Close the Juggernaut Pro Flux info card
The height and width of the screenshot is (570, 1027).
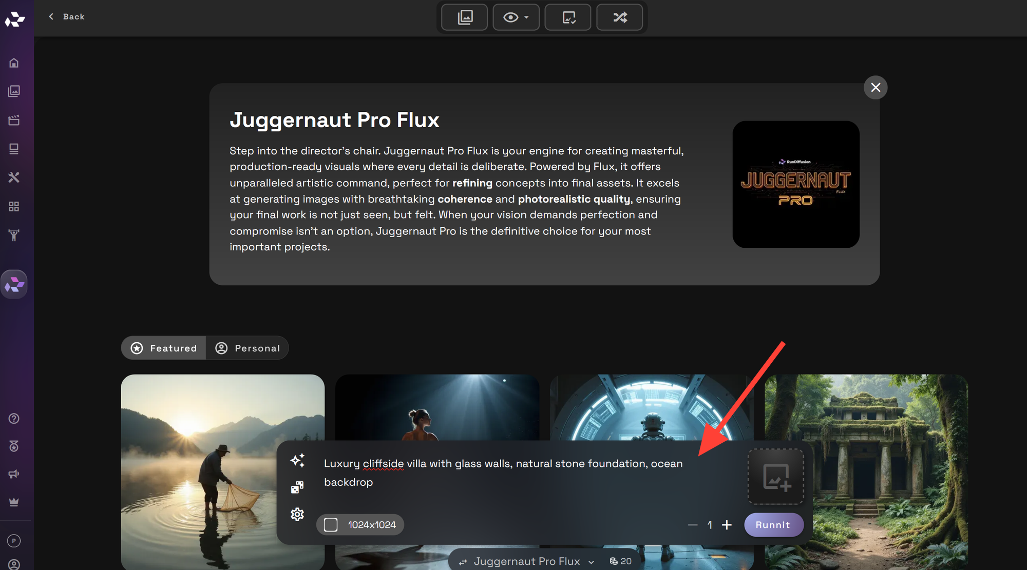(x=876, y=88)
